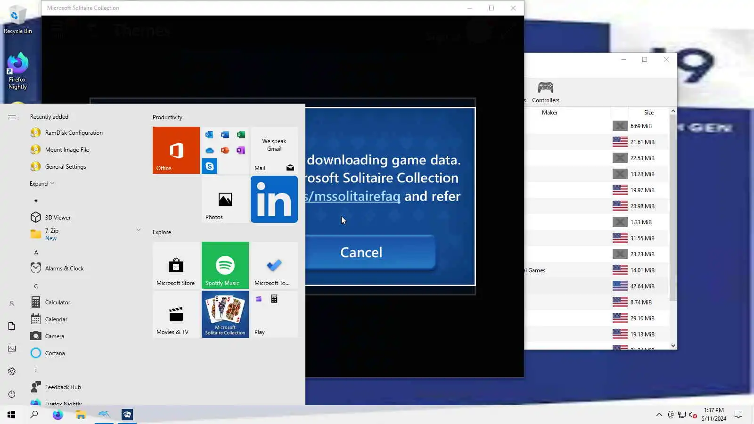This screenshot has width=754, height=424.
Task: Open the network icon in system tray
Action: 682,415
